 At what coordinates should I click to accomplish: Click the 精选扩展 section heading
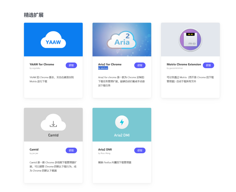coord(34,15)
